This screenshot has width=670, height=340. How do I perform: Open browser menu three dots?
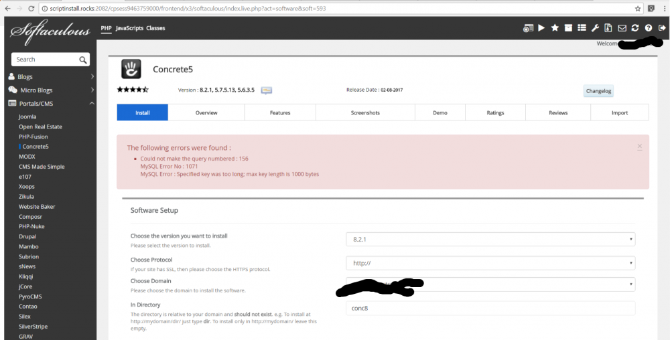tap(664, 8)
